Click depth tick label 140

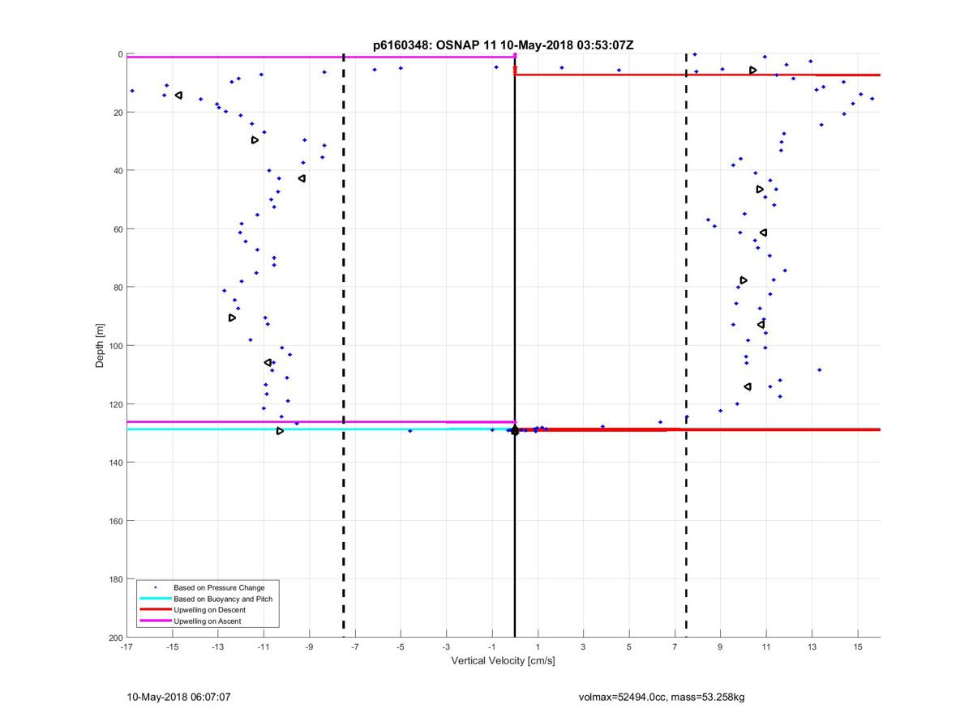pos(115,463)
